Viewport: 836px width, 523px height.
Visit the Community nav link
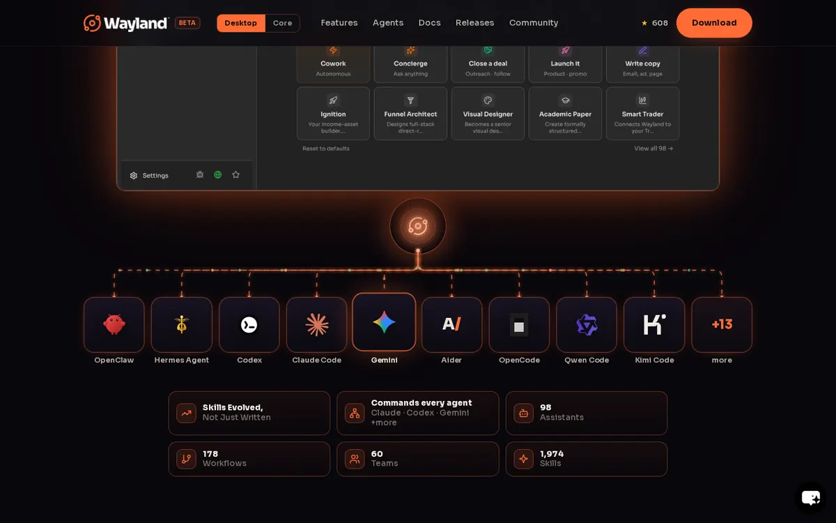[x=534, y=23]
